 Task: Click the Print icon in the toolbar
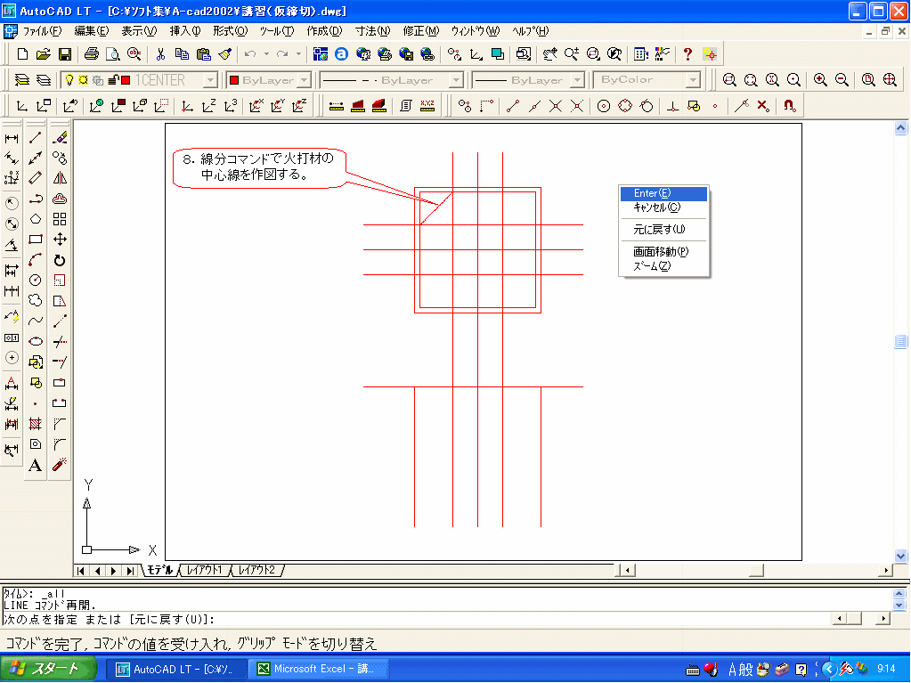click(x=91, y=54)
